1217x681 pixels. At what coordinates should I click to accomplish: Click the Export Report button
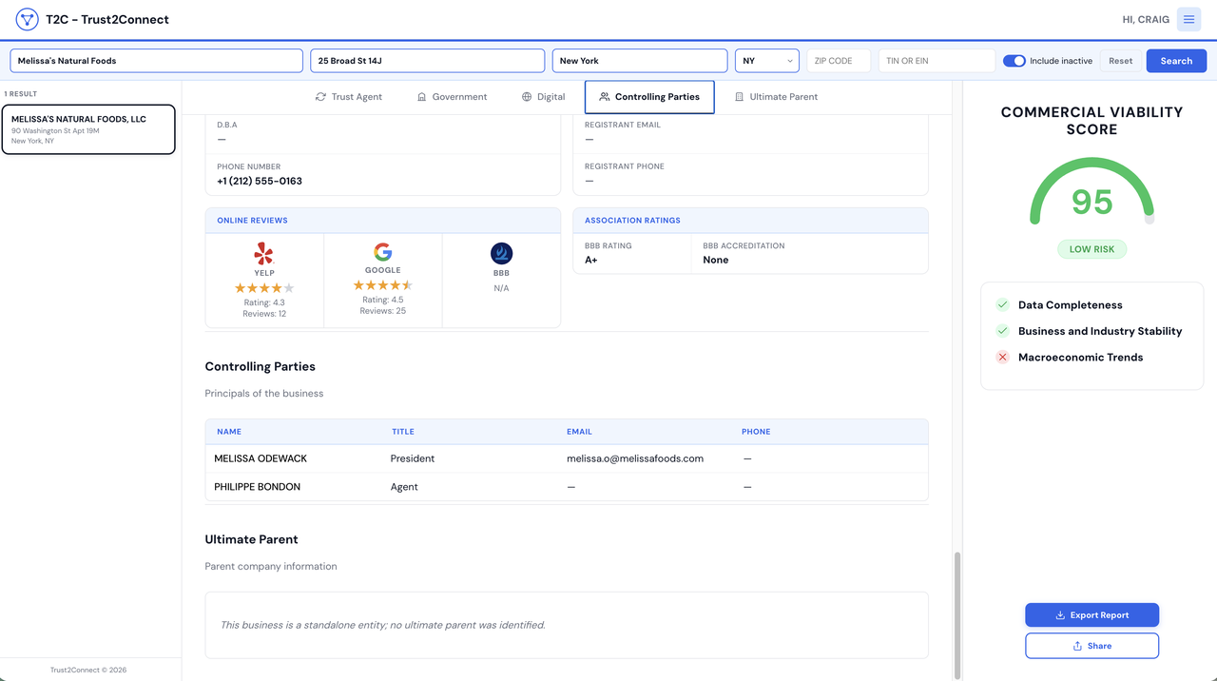click(x=1091, y=615)
